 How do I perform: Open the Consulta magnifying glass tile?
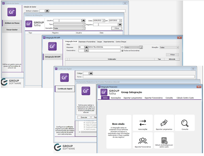click(x=185, y=123)
